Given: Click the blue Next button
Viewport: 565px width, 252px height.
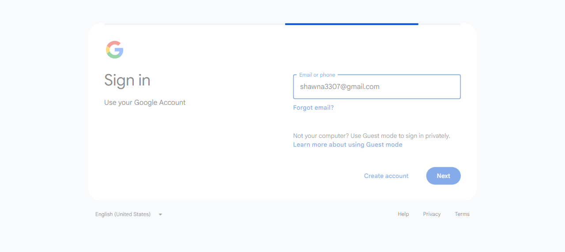Looking at the screenshot, I should pyautogui.click(x=443, y=176).
